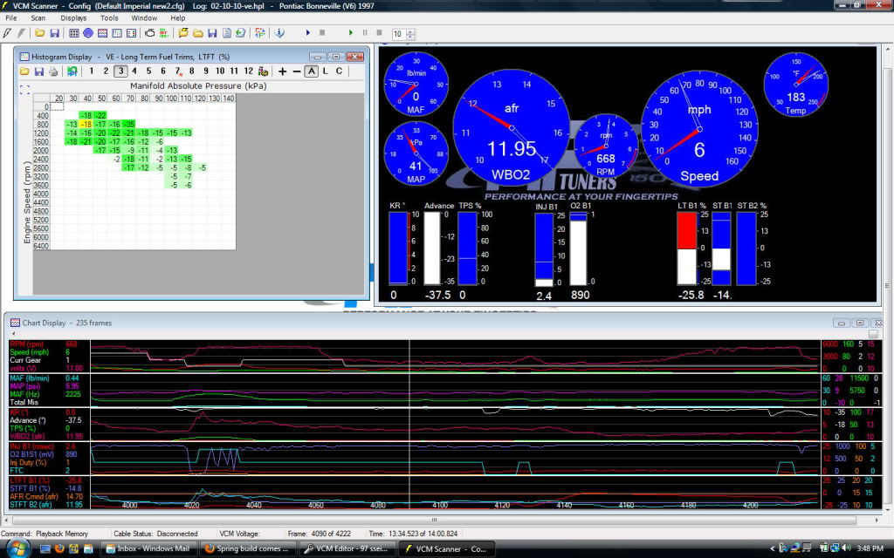Screen dimensions: 894x558
Task: Click the Speed mph gauge
Action: (699, 129)
